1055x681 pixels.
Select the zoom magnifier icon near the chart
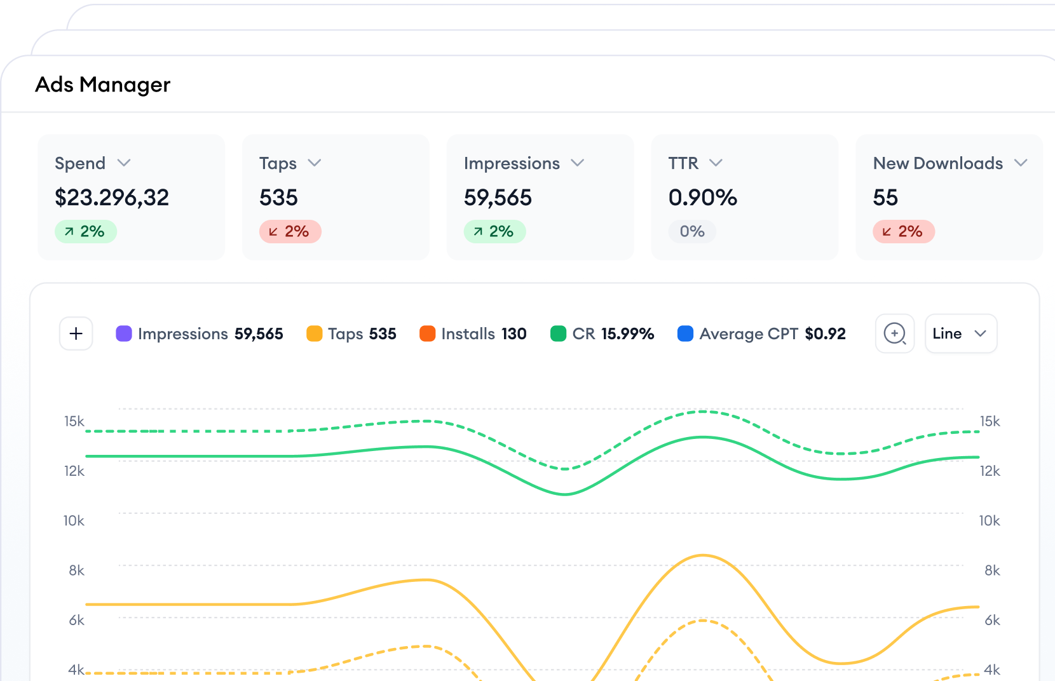(x=895, y=334)
